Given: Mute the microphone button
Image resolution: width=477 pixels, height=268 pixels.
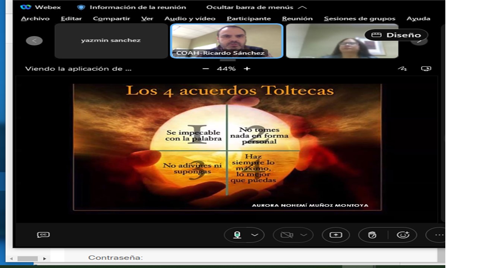Looking at the screenshot, I should (237, 235).
